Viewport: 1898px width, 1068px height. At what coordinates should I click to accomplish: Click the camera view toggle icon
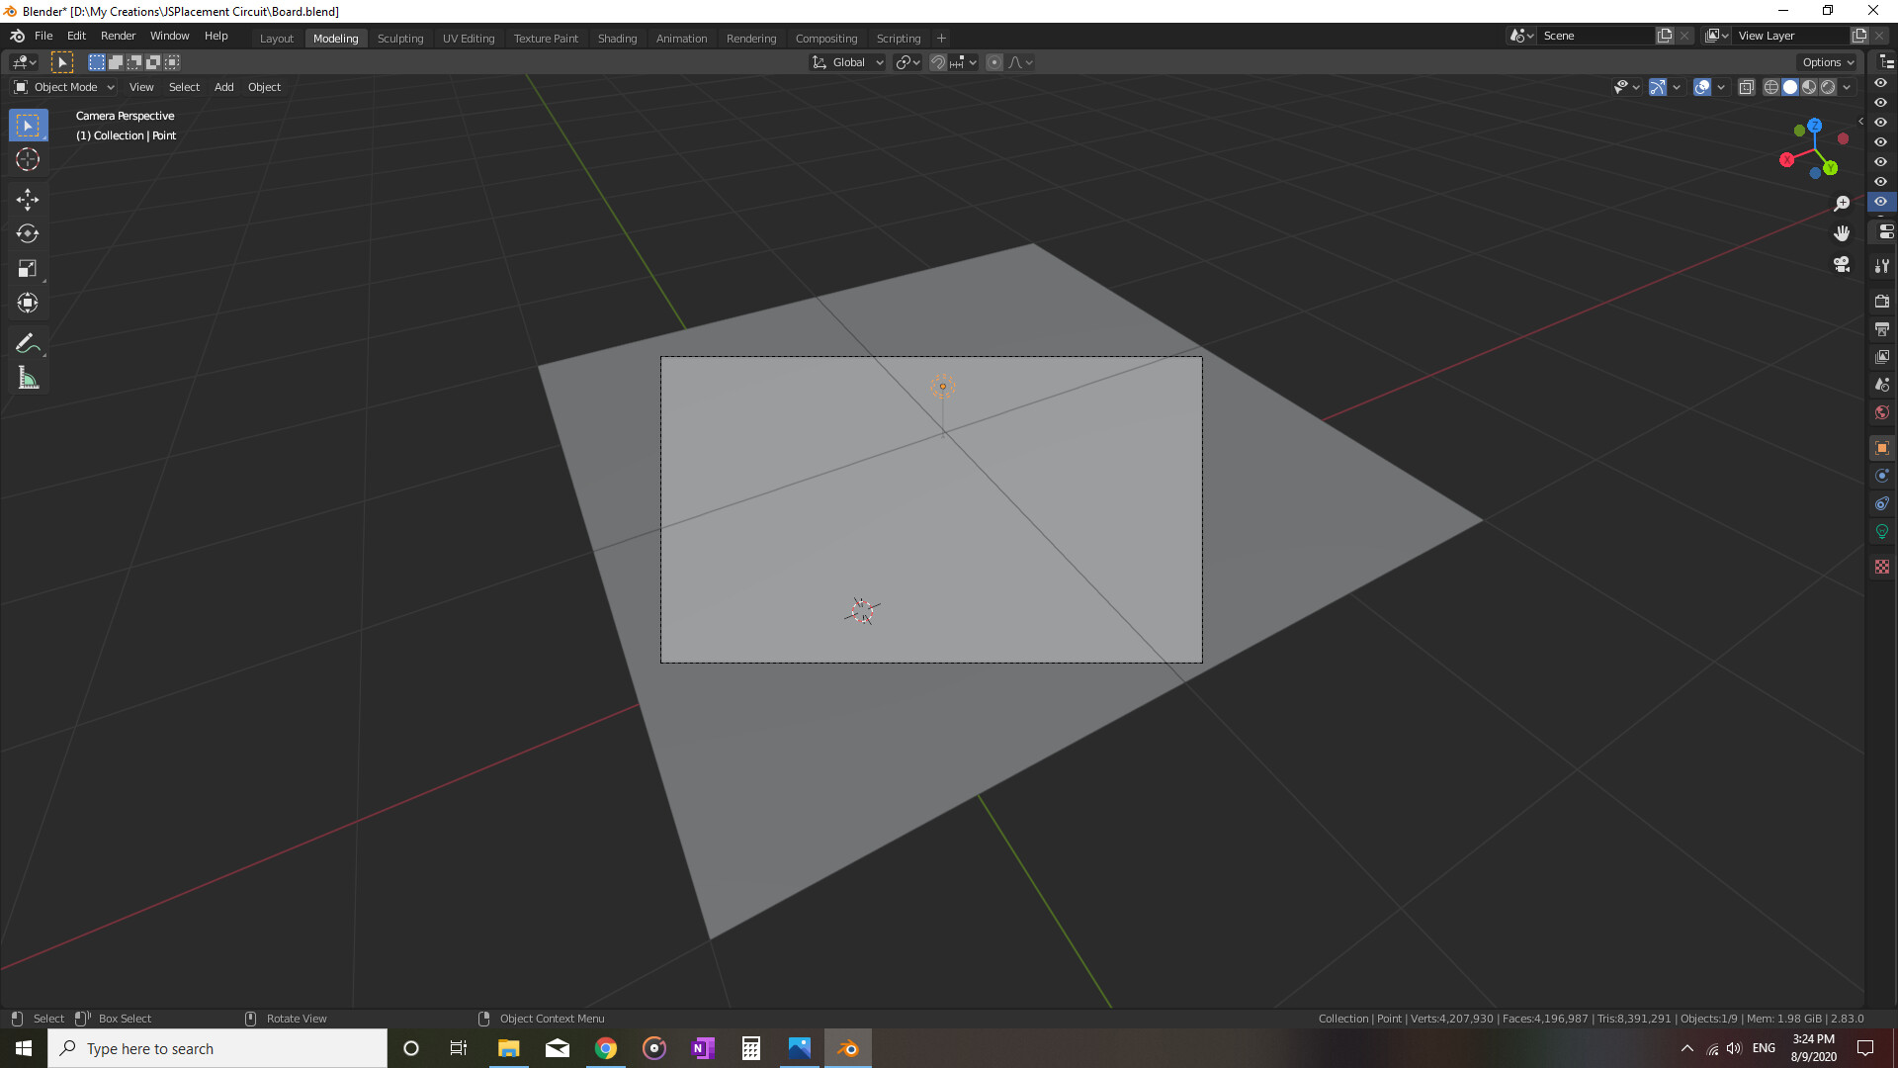point(1841,264)
